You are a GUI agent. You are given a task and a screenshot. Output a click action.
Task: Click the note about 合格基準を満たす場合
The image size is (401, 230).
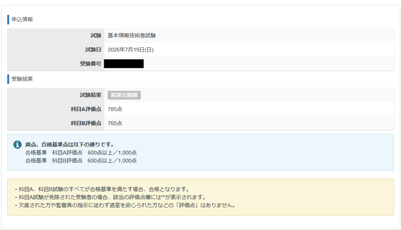click(x=102, y=189)
